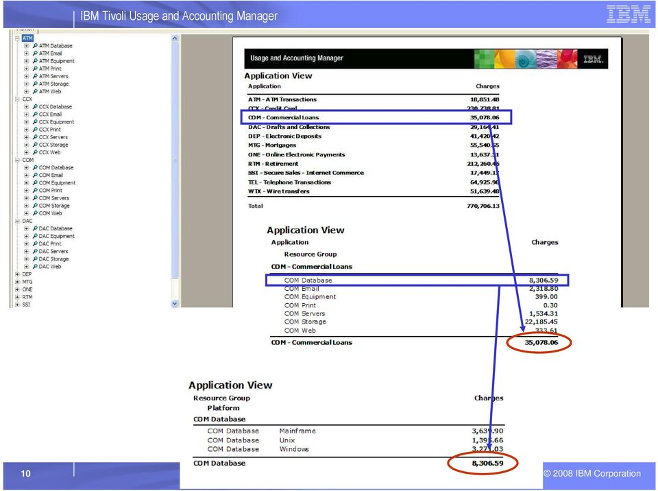Click the "RTM - Retirement" report row
658x491 pixels.
click(x=374, y=164)
